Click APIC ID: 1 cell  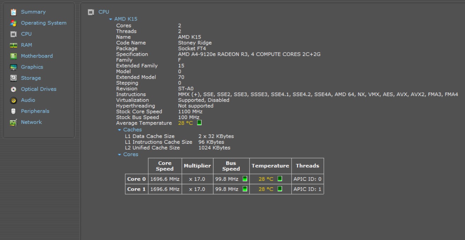point(308,189)
